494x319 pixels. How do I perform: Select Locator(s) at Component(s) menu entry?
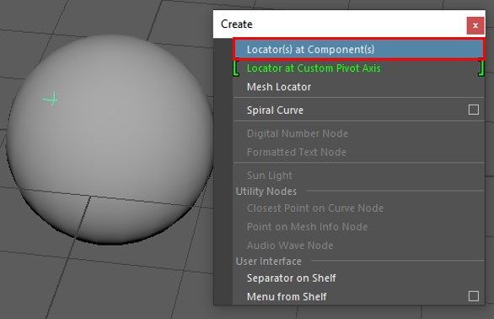[358, 49]
